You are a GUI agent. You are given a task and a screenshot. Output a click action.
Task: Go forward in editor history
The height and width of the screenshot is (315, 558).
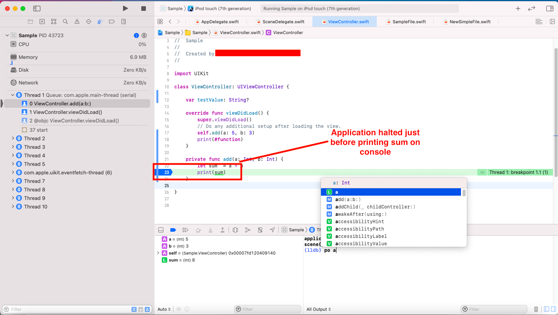point(178,22)
